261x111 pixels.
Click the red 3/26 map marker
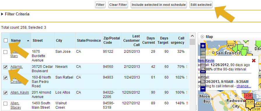click(x=248, y=95)
